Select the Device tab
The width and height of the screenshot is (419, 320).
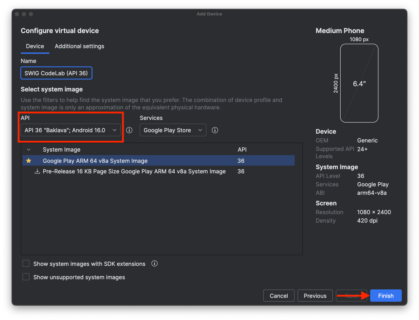click(x=35, y=46)
